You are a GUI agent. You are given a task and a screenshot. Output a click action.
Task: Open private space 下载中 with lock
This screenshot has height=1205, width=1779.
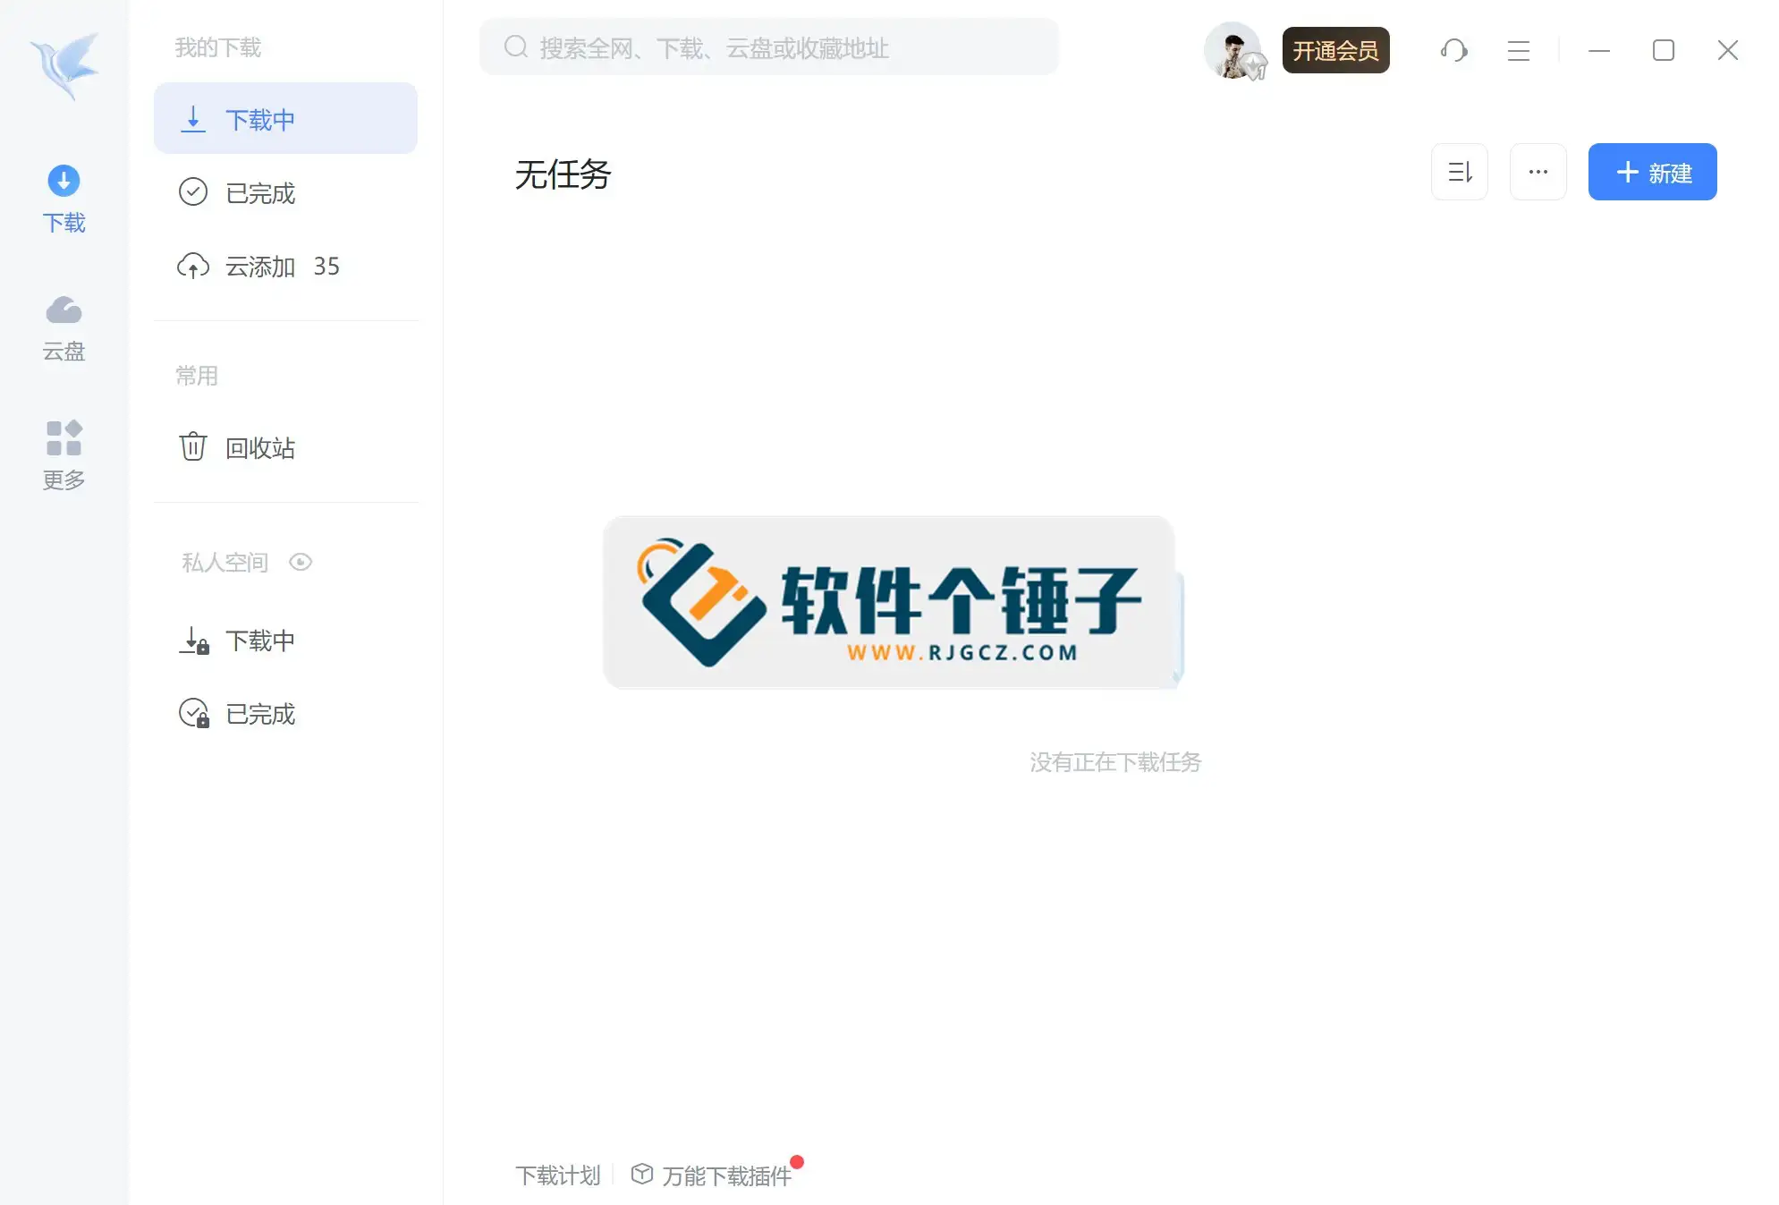click(285, 641)
